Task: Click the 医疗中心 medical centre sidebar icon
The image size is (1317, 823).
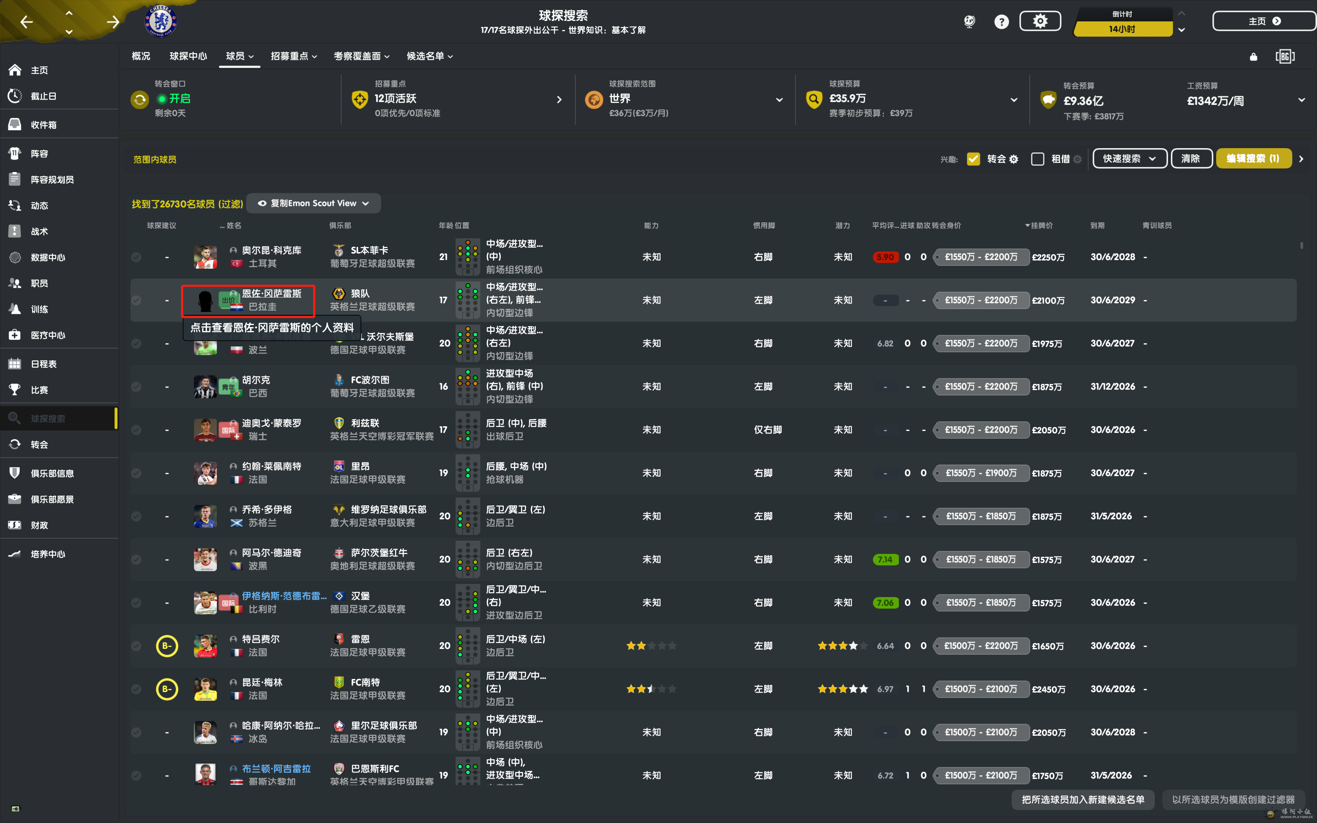Action: click(x=15, y=335)
